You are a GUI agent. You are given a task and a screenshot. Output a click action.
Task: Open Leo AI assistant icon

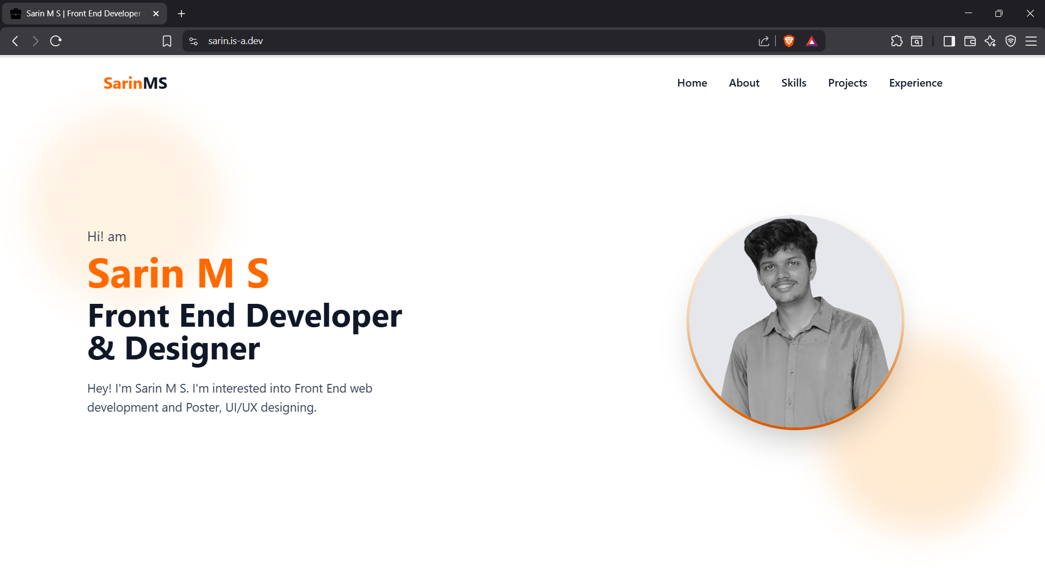click(990, 41)
